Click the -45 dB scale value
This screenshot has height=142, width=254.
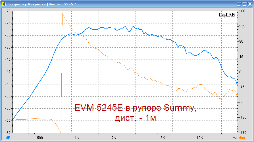pyautogui.click(x=8, y=72)
